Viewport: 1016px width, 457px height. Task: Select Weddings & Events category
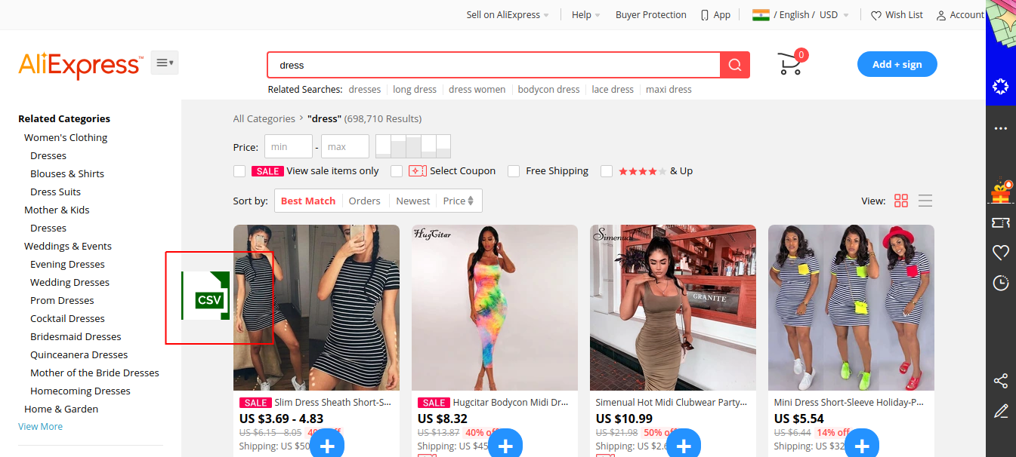click(x=68, y=246)
